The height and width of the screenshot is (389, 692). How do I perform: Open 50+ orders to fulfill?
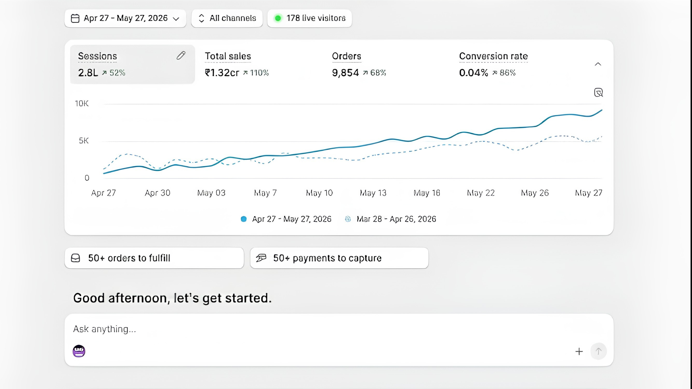click(x=154, y=258)
